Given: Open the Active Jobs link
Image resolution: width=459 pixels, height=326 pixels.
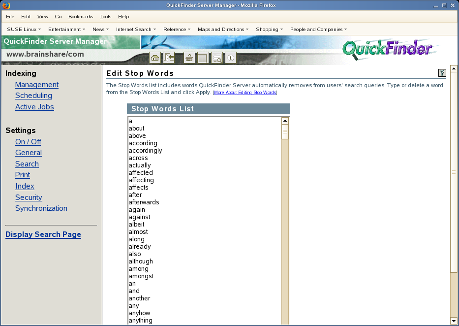Looking at the screenshot, I should [x=34, y=107].
